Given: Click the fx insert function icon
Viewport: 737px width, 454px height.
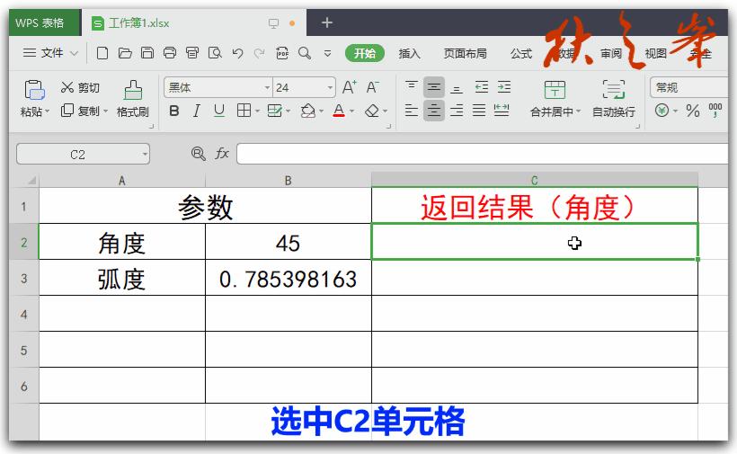Looking at the screenshot, I should 222,153.
